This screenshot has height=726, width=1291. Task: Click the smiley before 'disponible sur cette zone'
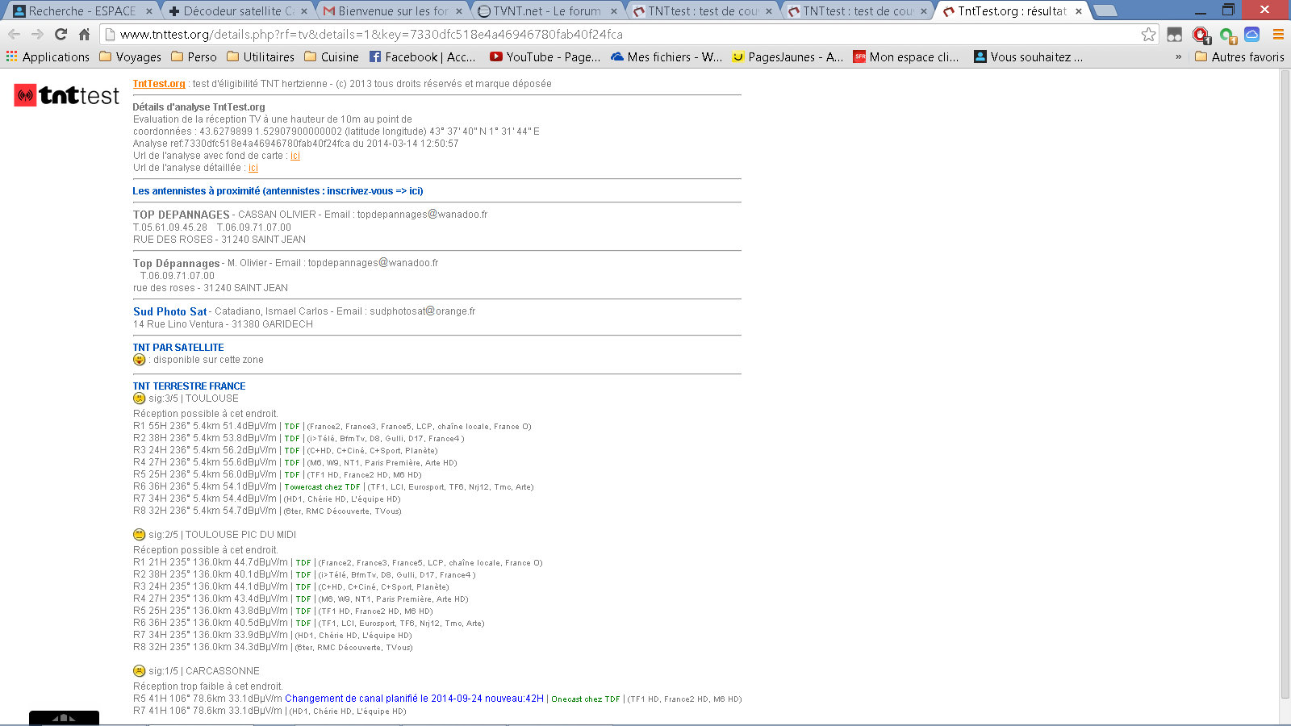click(x=139, y=360)
